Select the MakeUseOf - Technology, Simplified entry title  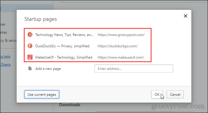click(64, 57)
